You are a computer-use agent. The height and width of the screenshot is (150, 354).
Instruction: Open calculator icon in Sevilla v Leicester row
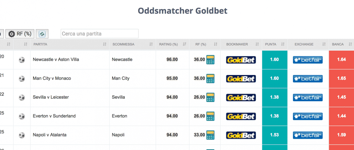click(211, 97)
